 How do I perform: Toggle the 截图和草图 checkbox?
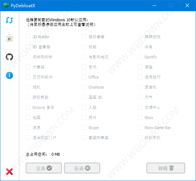pyautogui.click(x=84, y=138)
